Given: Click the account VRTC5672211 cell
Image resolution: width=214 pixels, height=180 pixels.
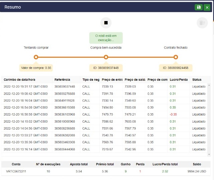Looking at the screenshot, I should click(x=16, y=171).
